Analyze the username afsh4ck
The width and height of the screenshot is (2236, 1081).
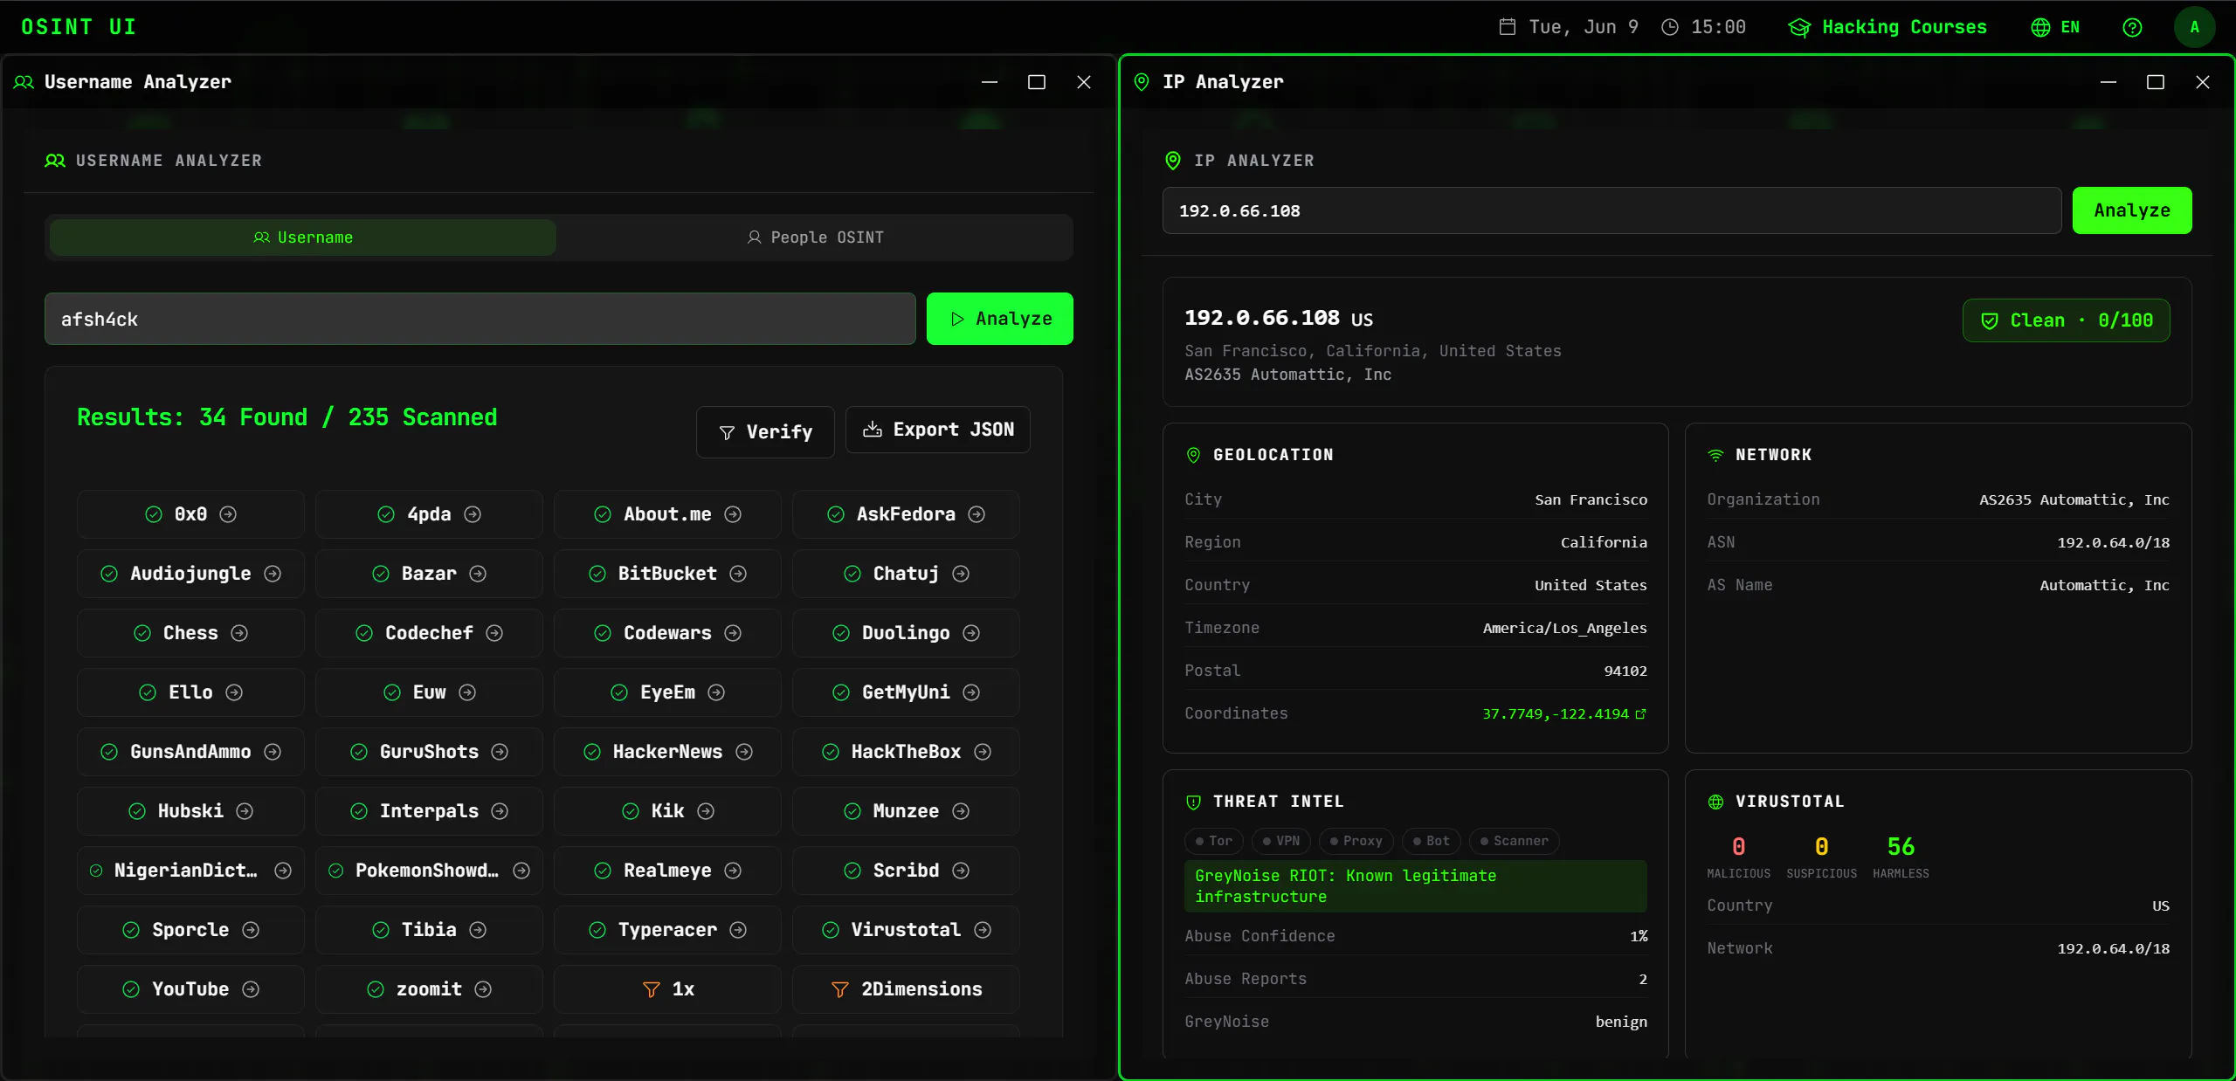click(x=1000, y=319)
